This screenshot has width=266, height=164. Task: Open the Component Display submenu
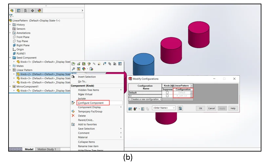(90, 107)
